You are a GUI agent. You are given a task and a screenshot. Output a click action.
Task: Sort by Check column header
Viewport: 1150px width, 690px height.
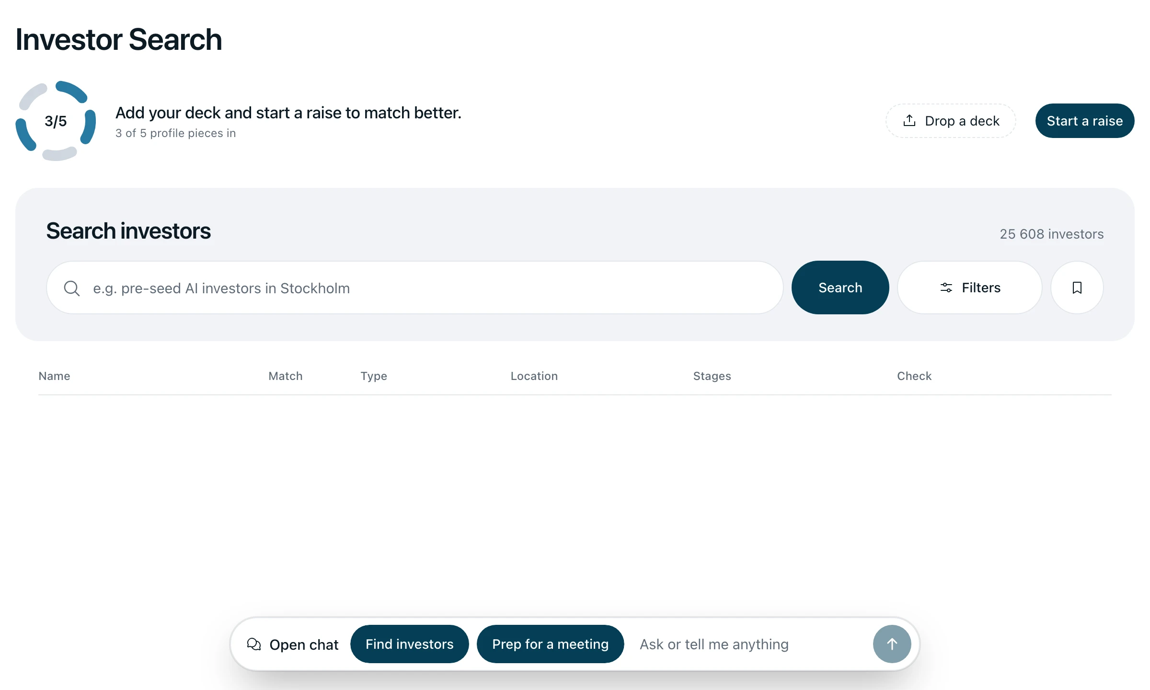point(914,376)
